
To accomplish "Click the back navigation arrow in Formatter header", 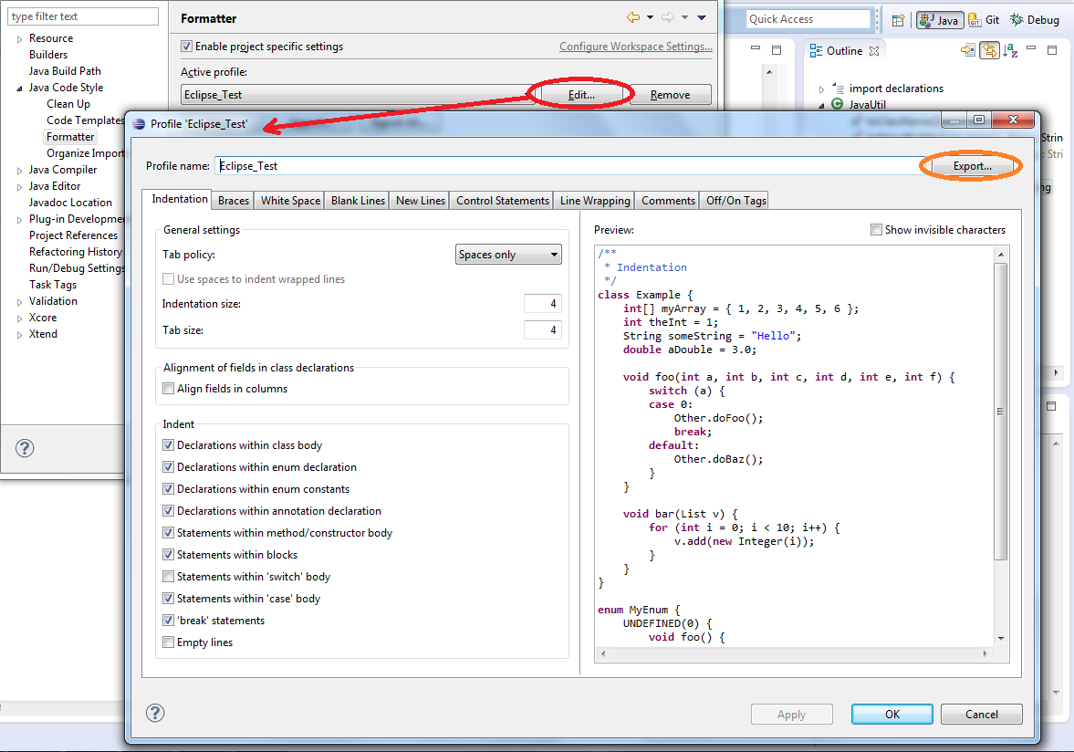I will 633,18.
